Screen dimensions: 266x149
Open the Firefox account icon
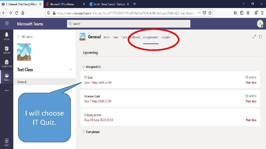[248, 13]
